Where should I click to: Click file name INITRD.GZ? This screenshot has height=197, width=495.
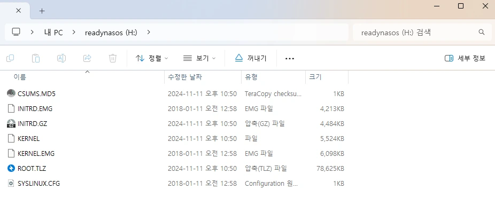pos(32,123)
